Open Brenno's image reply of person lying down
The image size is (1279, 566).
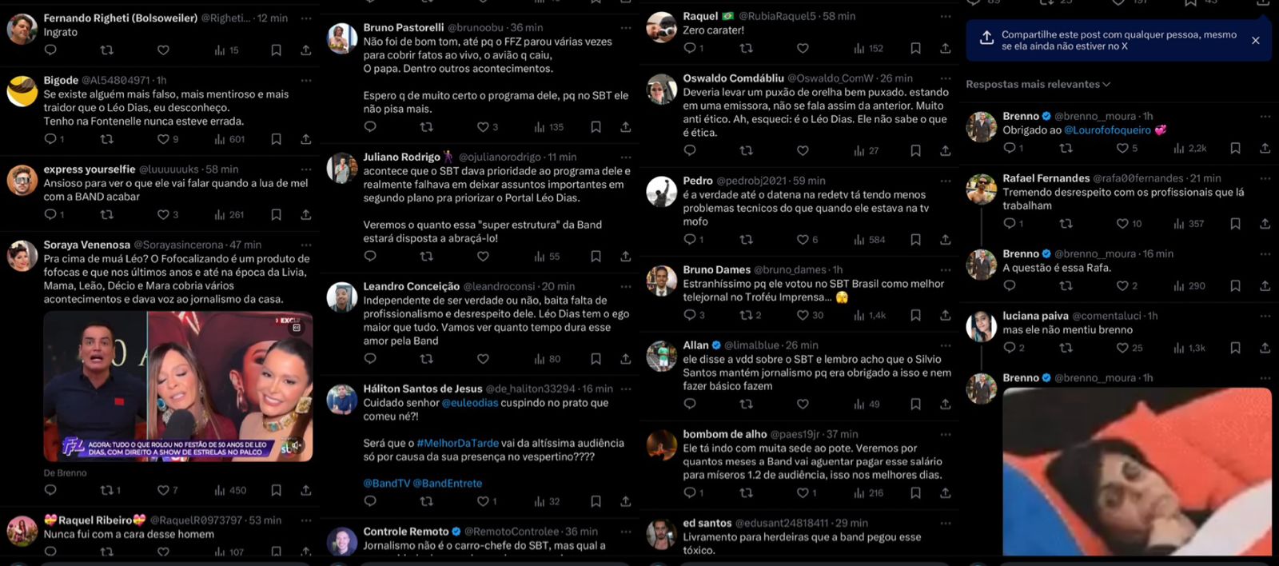tap(1137, 472)
